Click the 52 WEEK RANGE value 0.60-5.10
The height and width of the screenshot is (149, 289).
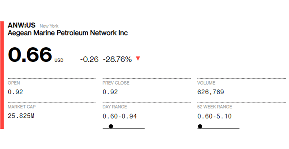click(214, 116)
